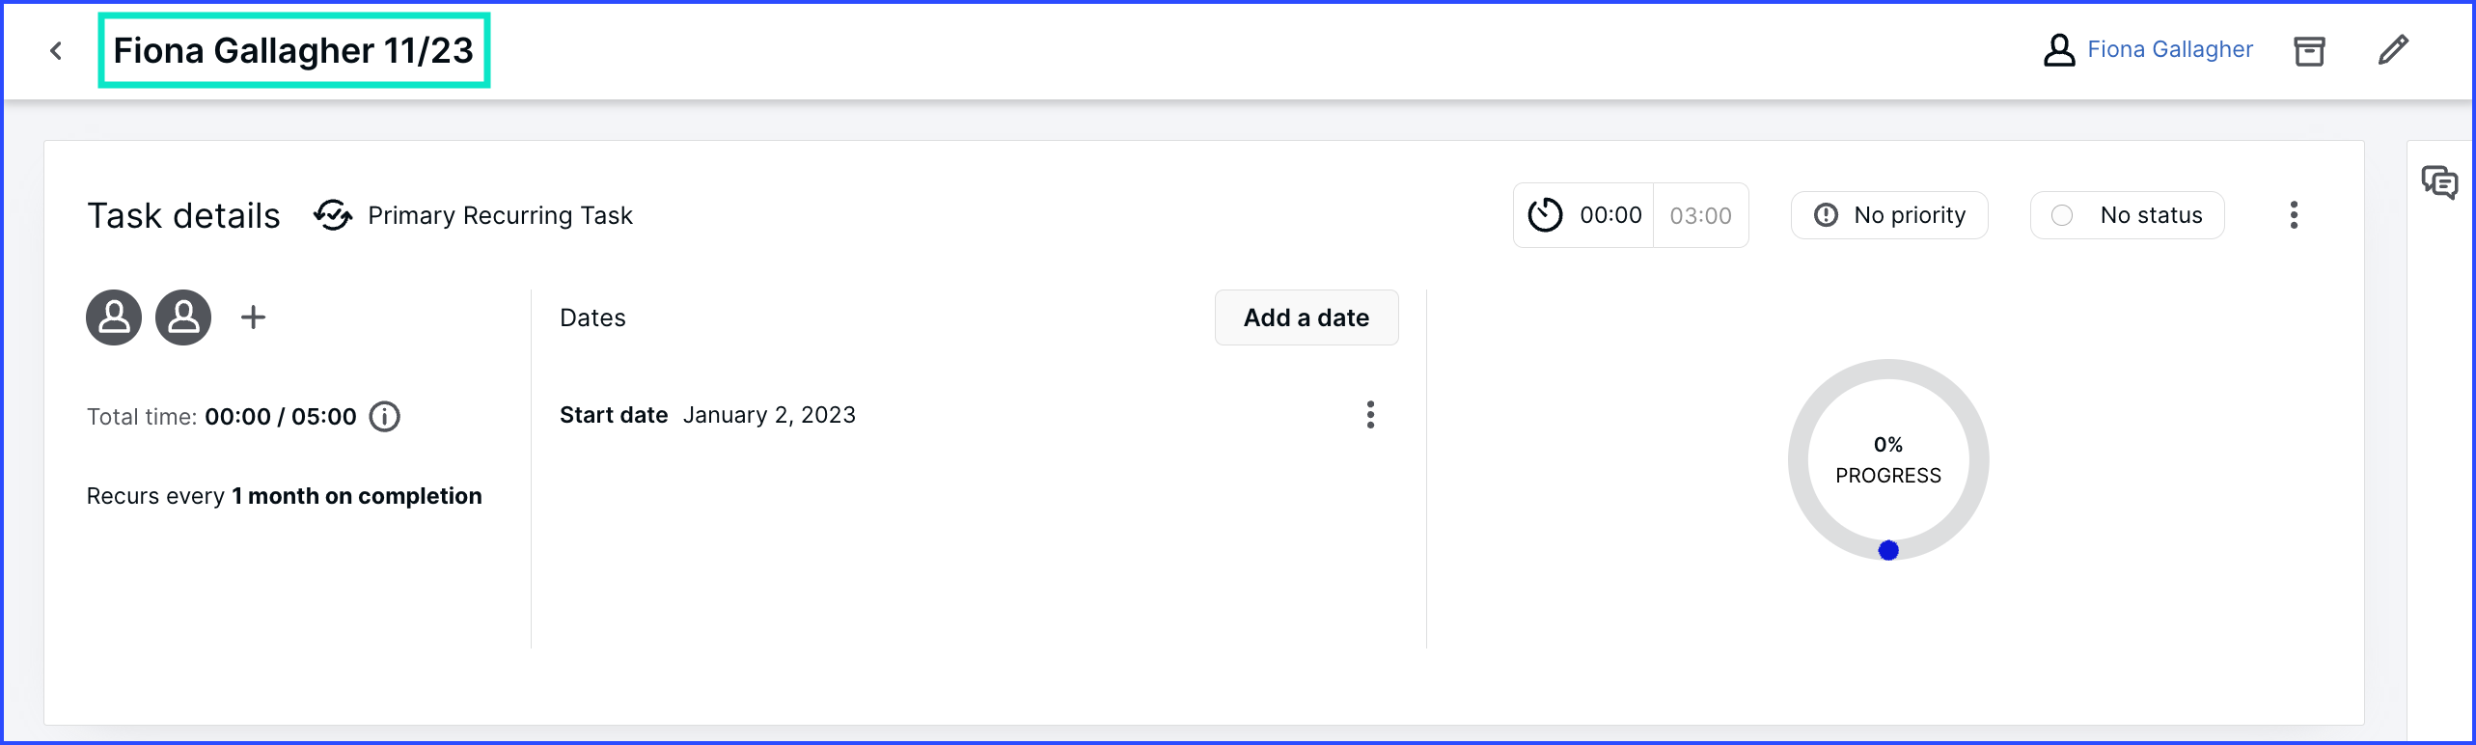Open the No status dropdown
The image size is (2476, 745).
(2128, 215)
